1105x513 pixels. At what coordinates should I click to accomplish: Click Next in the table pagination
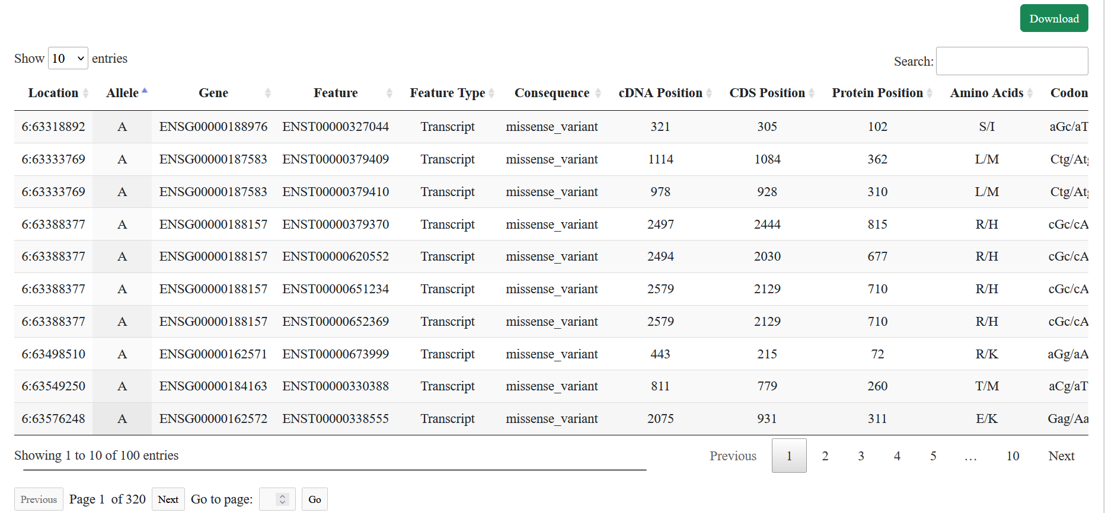(1061, 456)
